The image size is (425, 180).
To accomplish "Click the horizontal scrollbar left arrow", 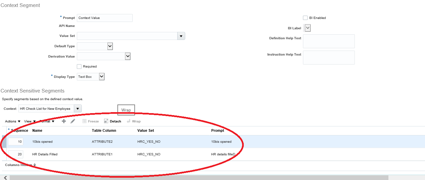I will click(5, 178).
